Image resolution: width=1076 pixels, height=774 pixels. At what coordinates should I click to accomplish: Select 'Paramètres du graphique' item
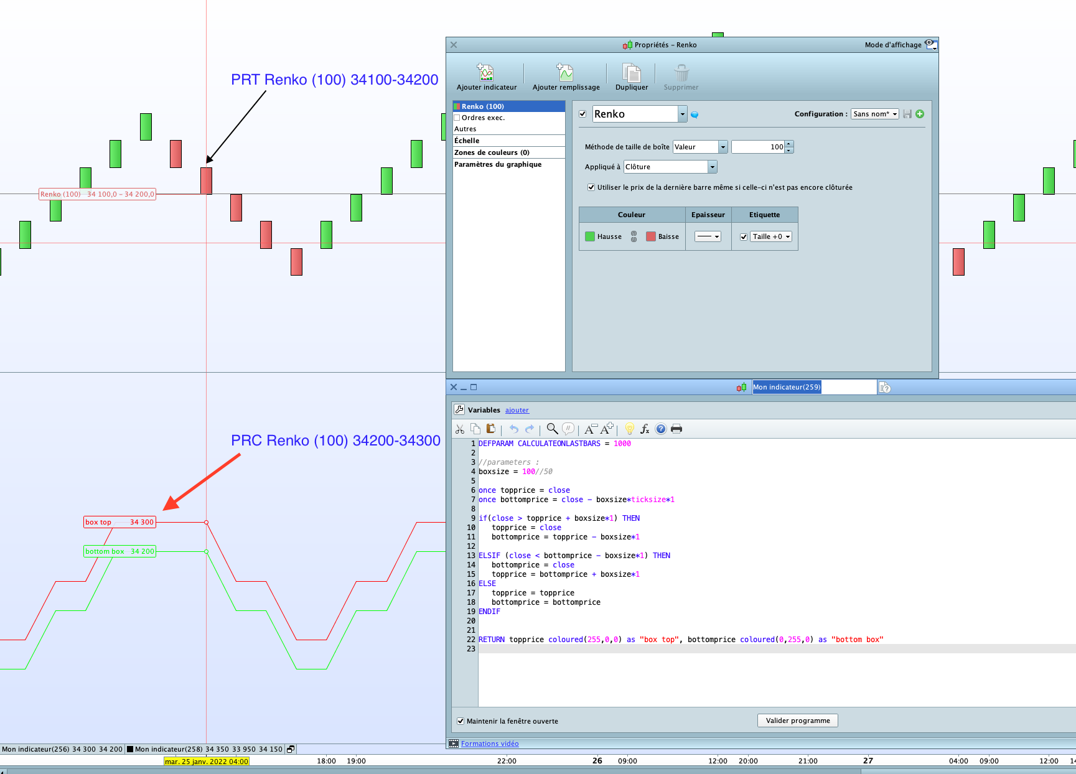pos(509,164)
